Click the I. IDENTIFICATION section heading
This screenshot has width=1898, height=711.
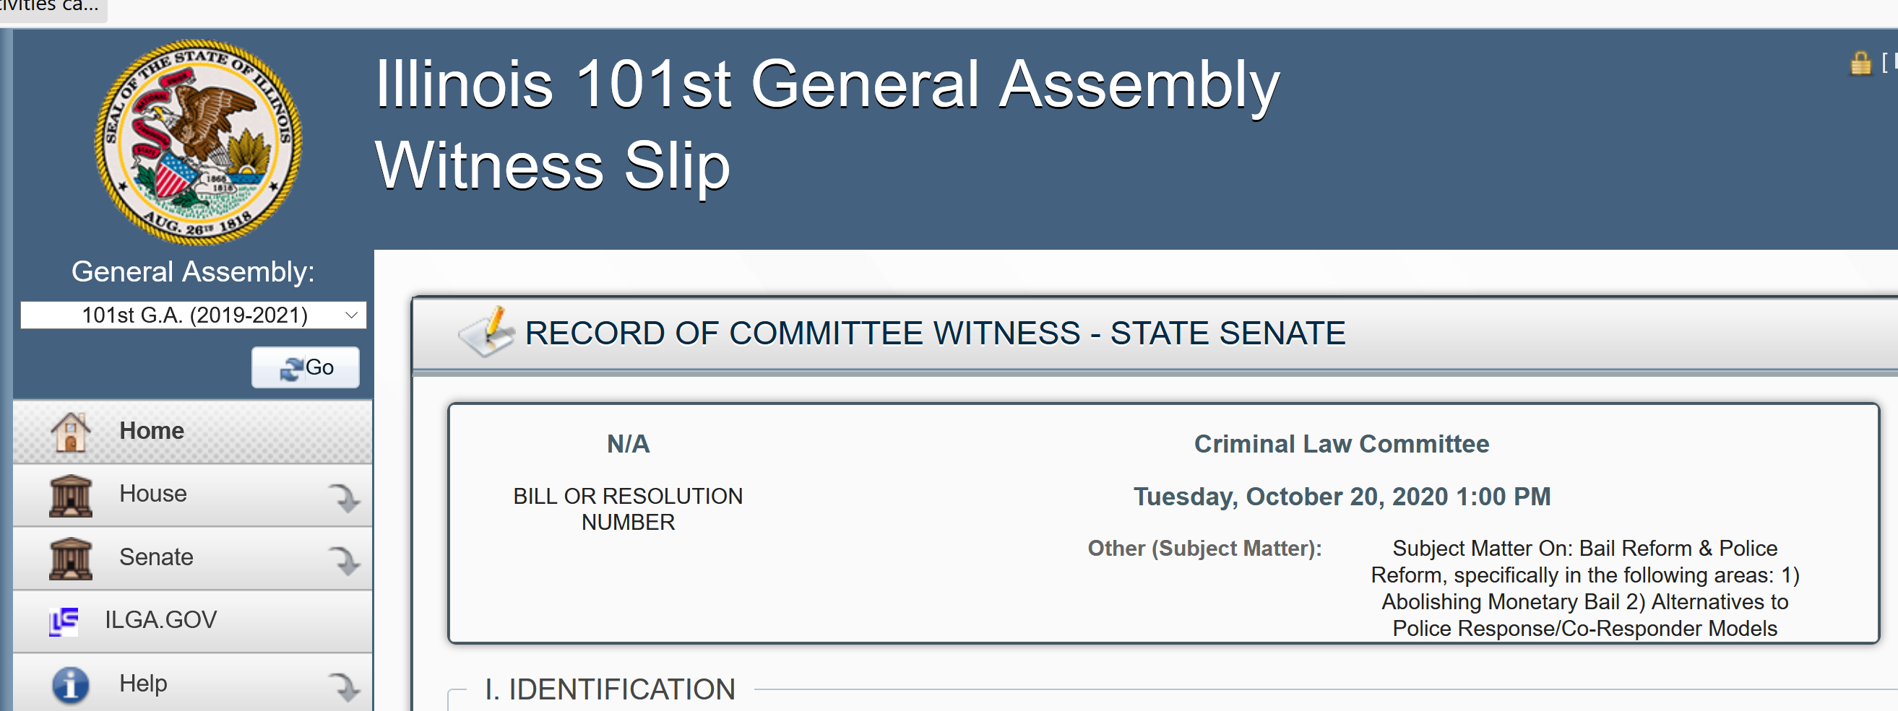[610, 689]
